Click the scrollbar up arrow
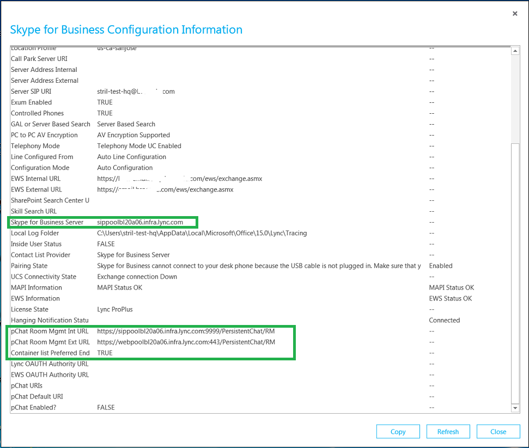 coord(515,50)
